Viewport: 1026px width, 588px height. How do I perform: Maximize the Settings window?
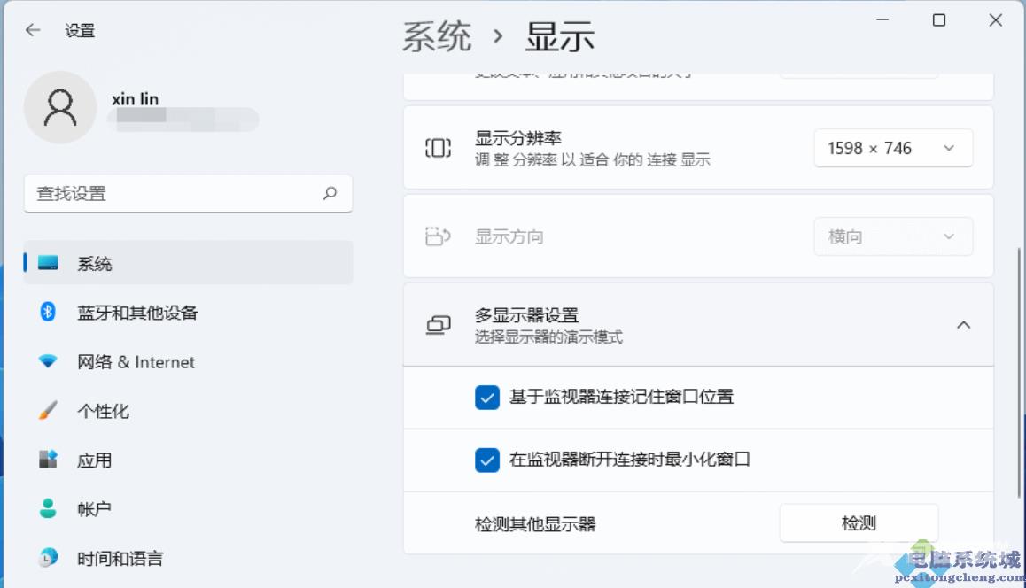939,20
